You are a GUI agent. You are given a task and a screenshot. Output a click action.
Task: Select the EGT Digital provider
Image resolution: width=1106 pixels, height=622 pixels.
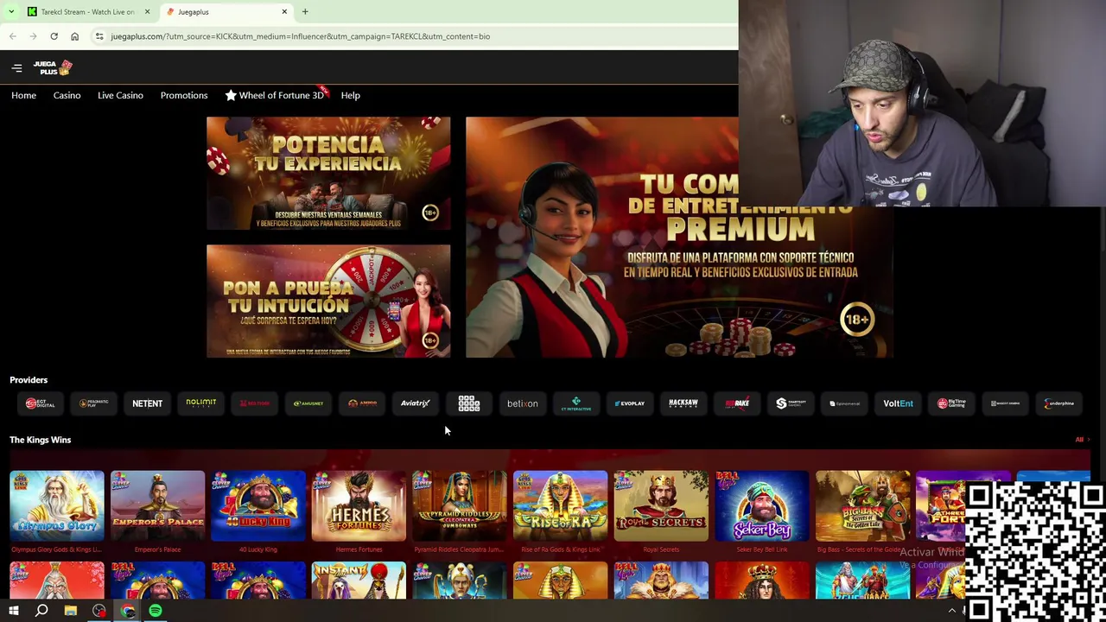pos(40,403)
